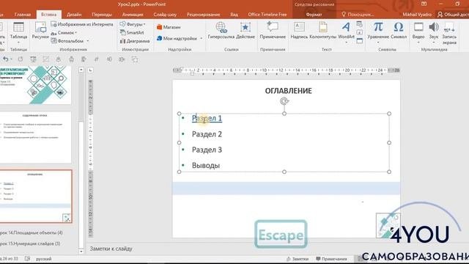The image size is (469, 264).
Task: Insert WordArt text
Action: pyautogui.click(x=346, y=31)
